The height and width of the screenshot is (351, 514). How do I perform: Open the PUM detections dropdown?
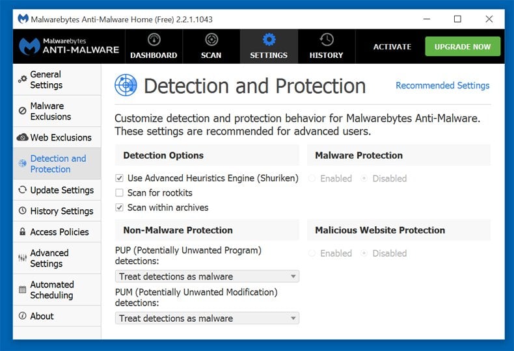tap(207, 318)
